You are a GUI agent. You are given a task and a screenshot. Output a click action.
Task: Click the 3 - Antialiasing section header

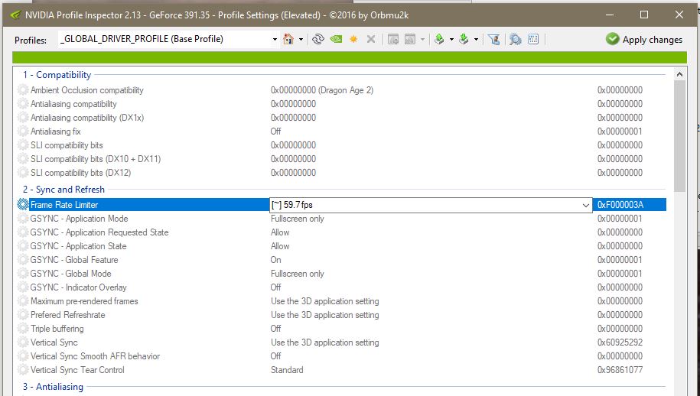53,387
